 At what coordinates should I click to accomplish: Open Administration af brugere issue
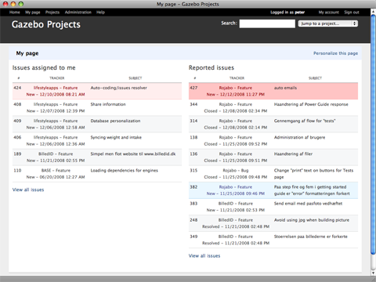pyautogui.click(x=299, y=137)
